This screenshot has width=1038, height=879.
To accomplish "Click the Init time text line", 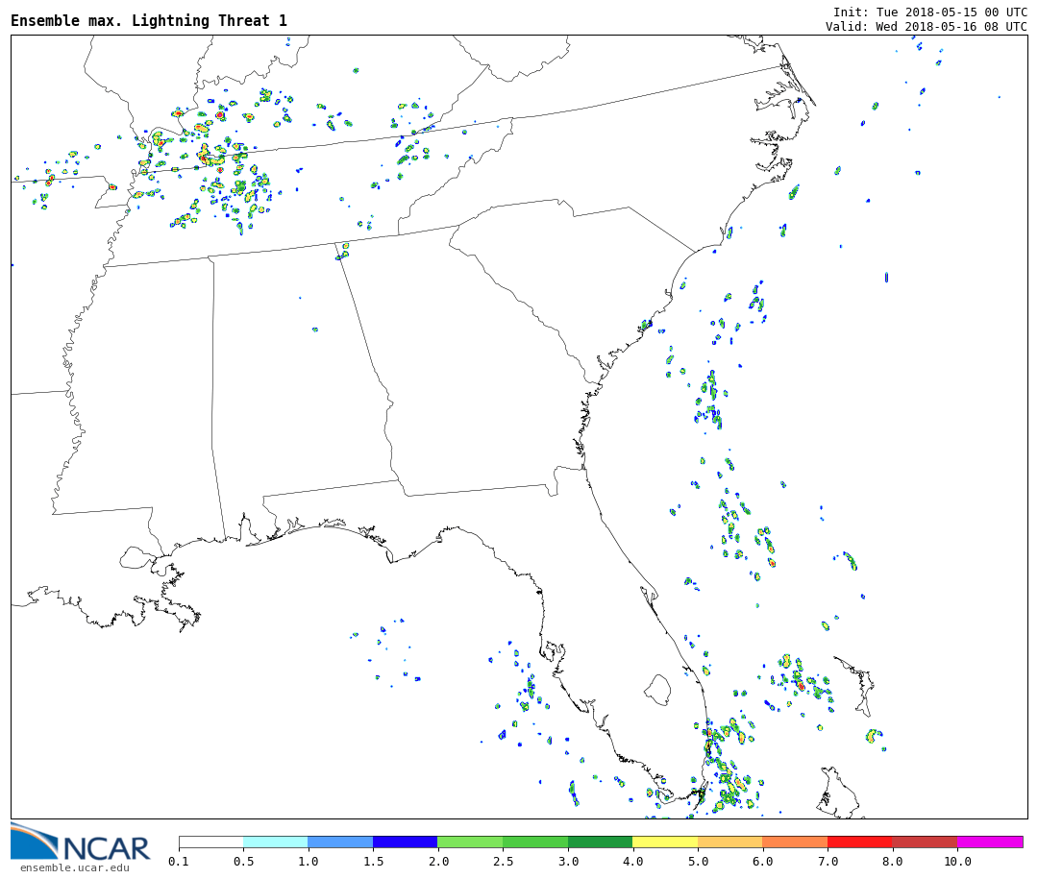I will [x=929, y=12].
